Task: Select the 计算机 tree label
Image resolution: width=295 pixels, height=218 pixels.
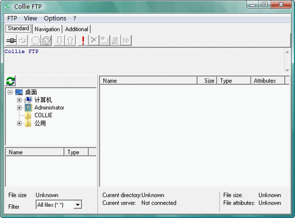Action: coord(43,100)
